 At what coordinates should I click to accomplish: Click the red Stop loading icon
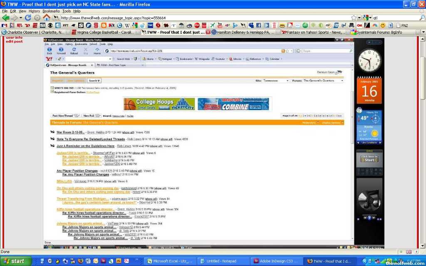click(x=37, y=18)
